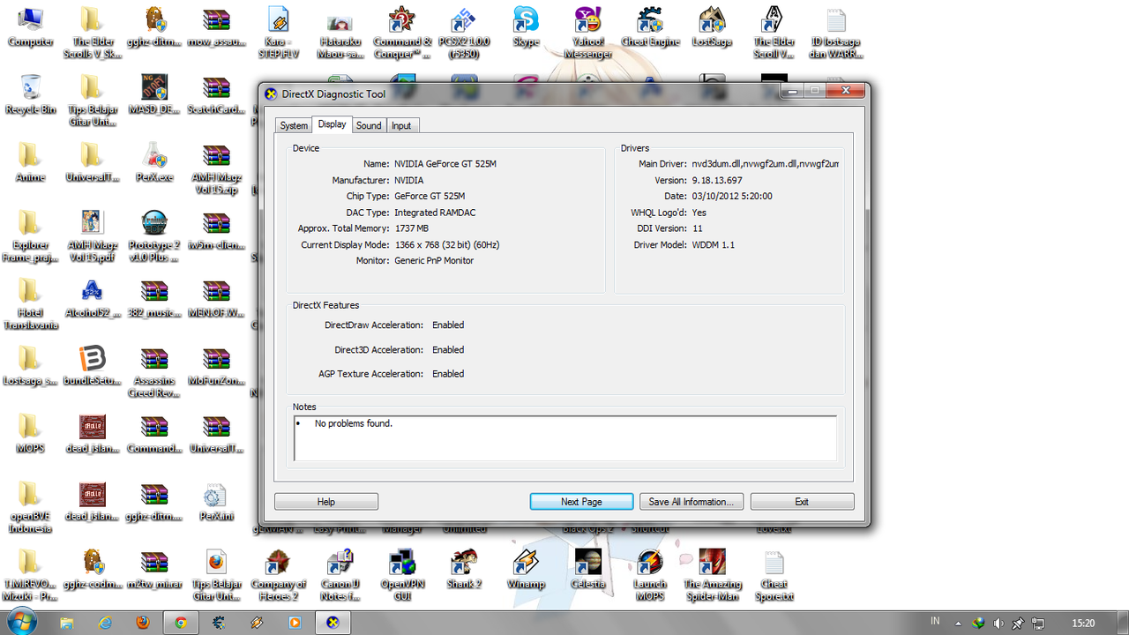Select the Command & Conquer shortcut
This screenshot has height=635, width=1129.
402,33
